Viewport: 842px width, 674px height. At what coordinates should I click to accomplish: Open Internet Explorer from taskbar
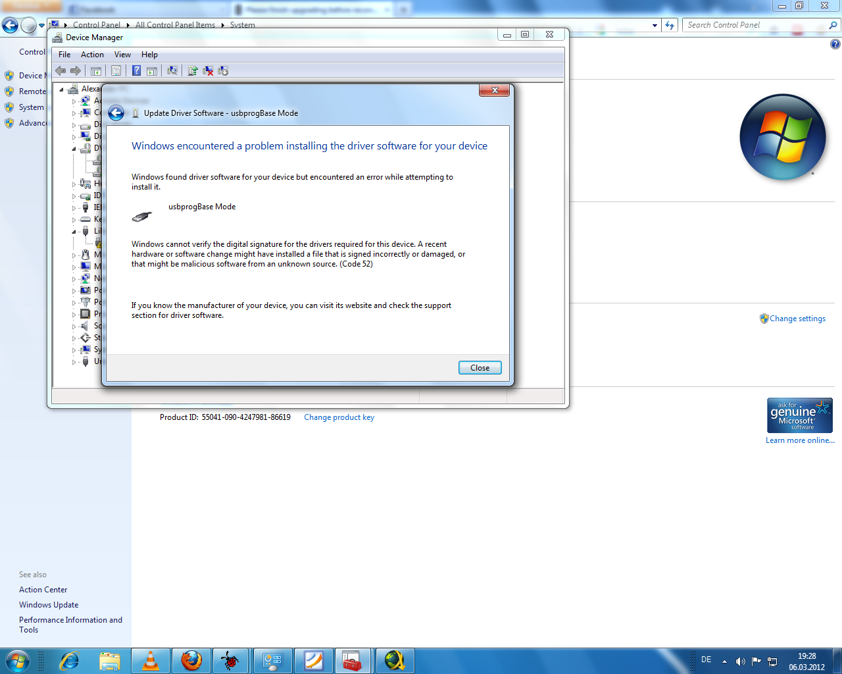click(69, 661)
